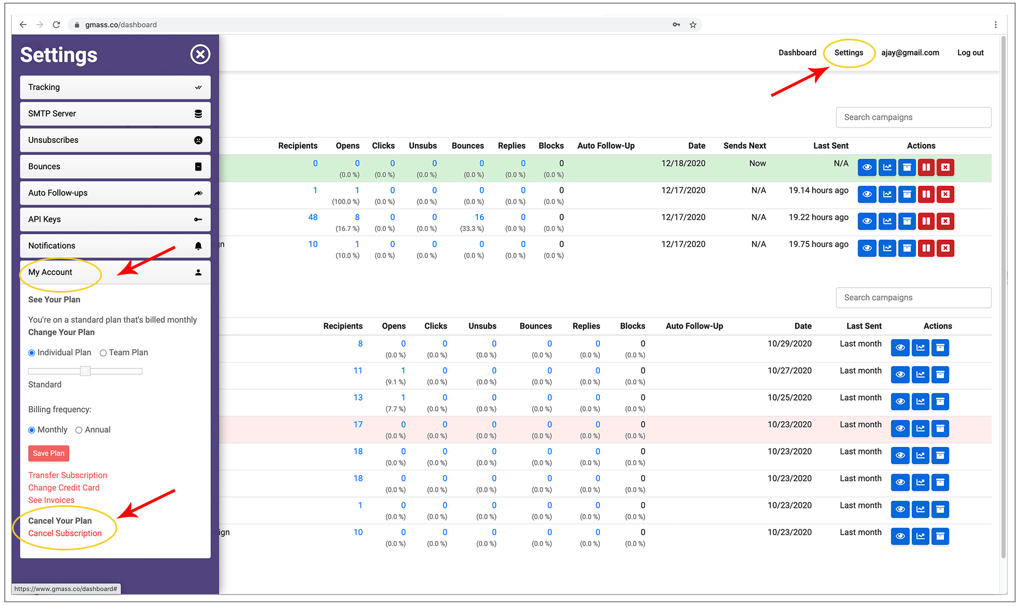1021x606 pixels.
Task: Open the chart report icon for the 48-recipient campaign
Action: click(887, 221)
